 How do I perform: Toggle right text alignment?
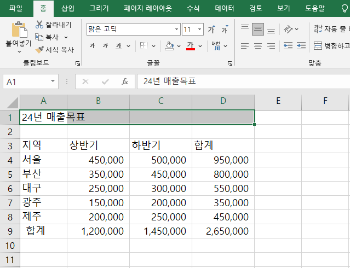(x=271, y=46)
